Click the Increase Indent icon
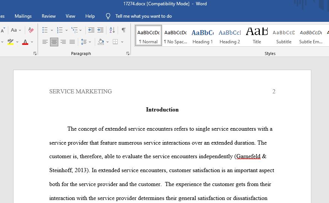Viewport: 329px width, 203px height. point(100,30)
